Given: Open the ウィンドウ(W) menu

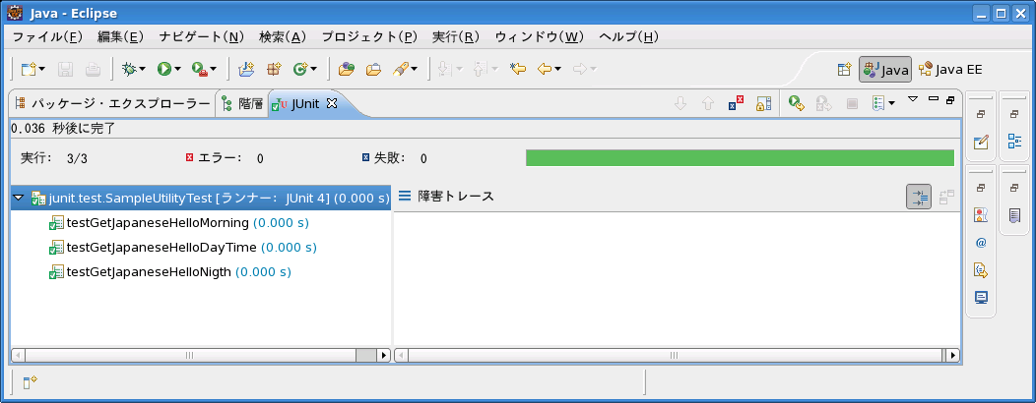Looking at the screenshot, I should coord(539,37).
